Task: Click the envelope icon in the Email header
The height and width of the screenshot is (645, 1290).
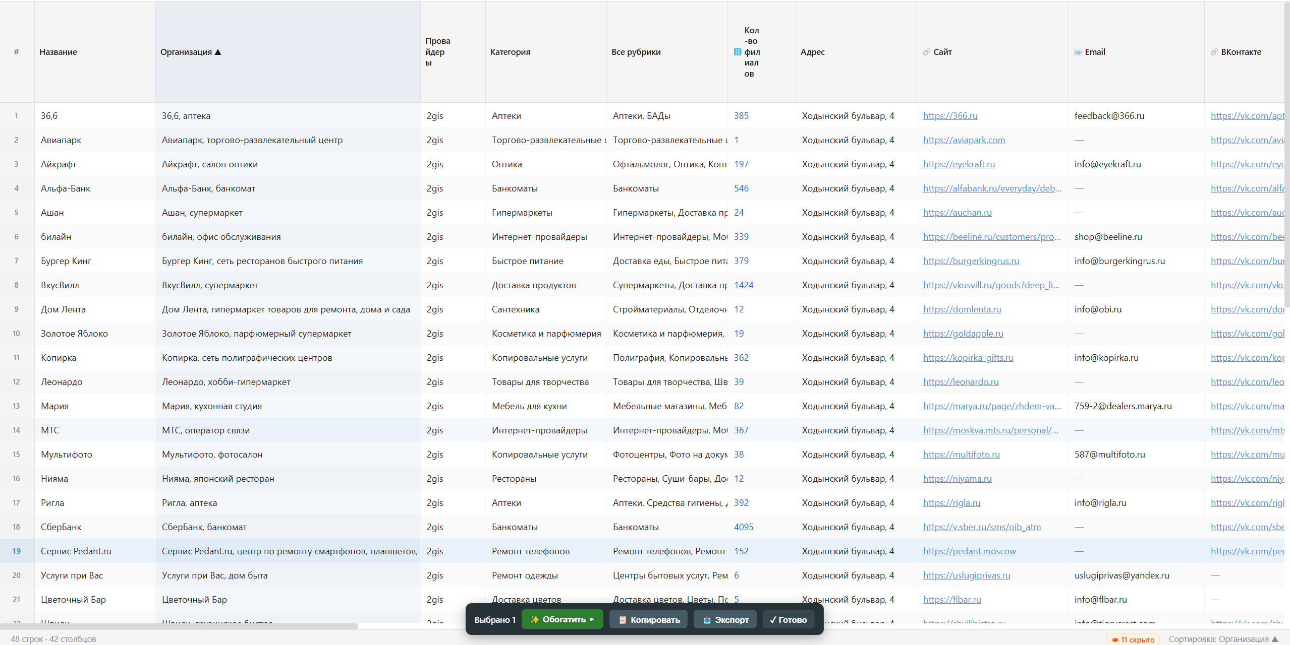Action: tap(1078, 52)
